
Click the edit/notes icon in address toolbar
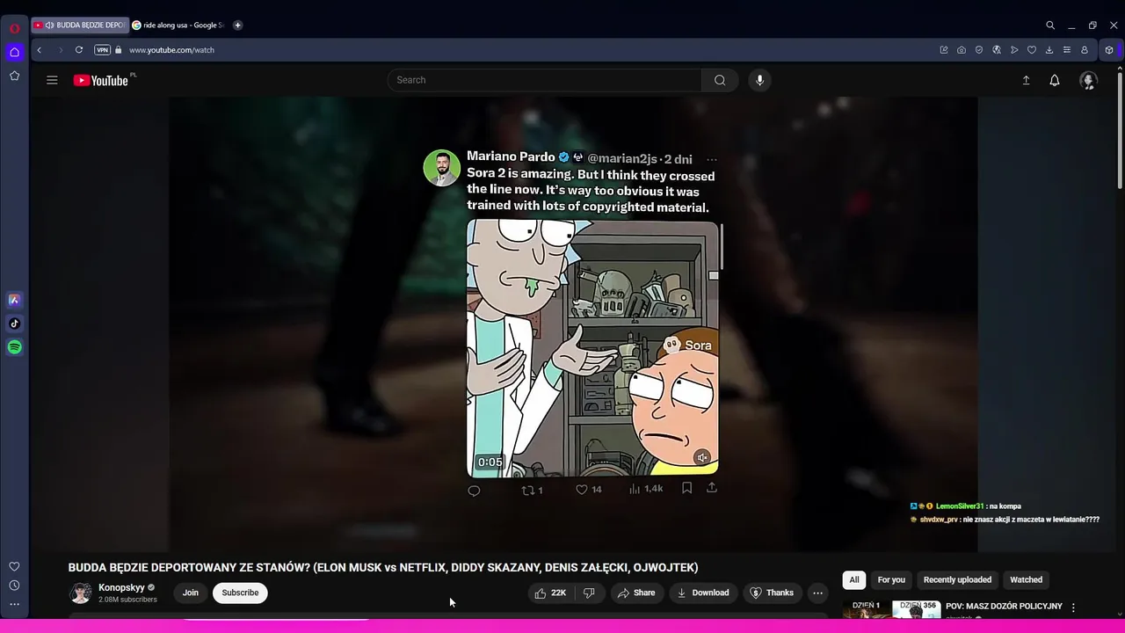[x=944, y=50]
